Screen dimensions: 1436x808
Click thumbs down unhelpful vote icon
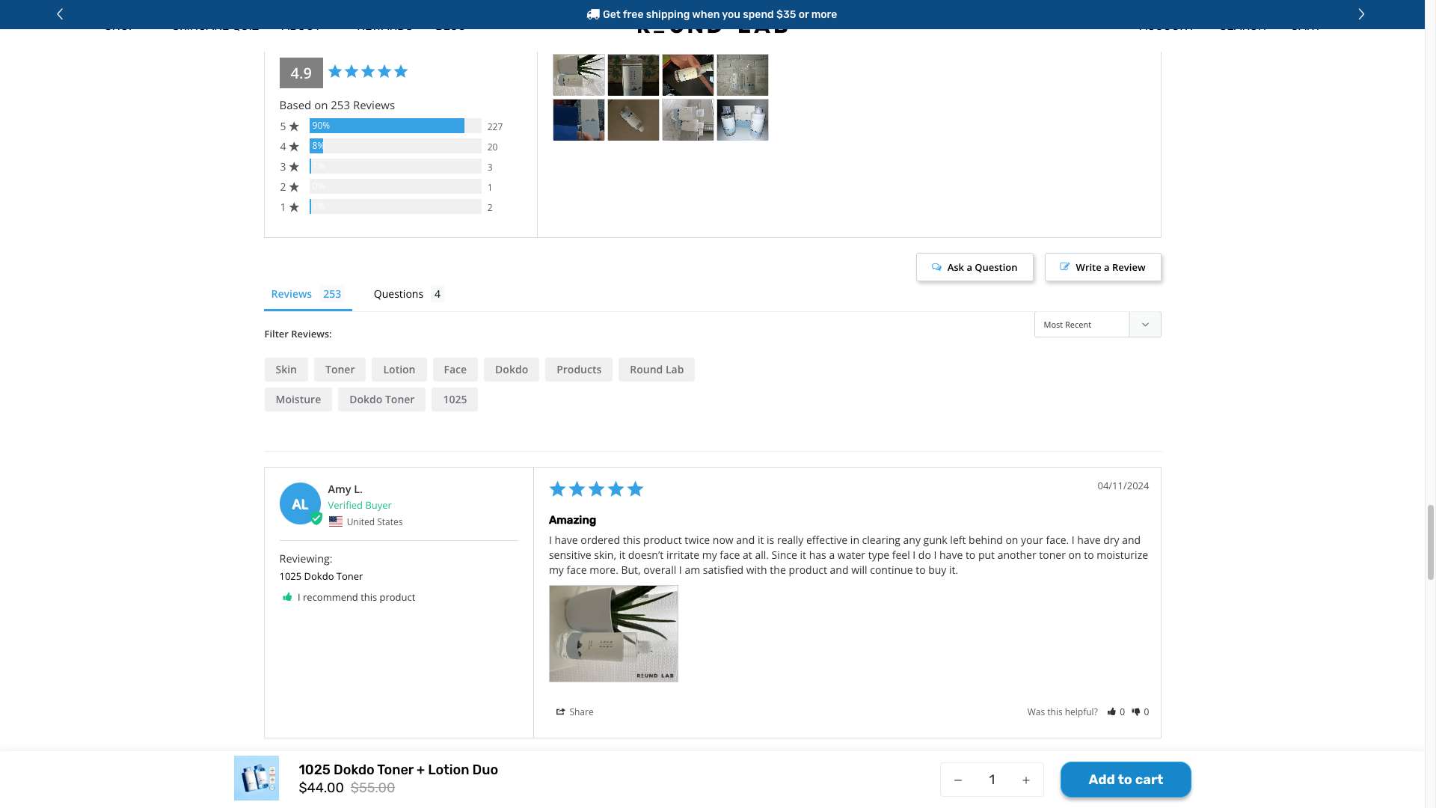click(1136, 711)
